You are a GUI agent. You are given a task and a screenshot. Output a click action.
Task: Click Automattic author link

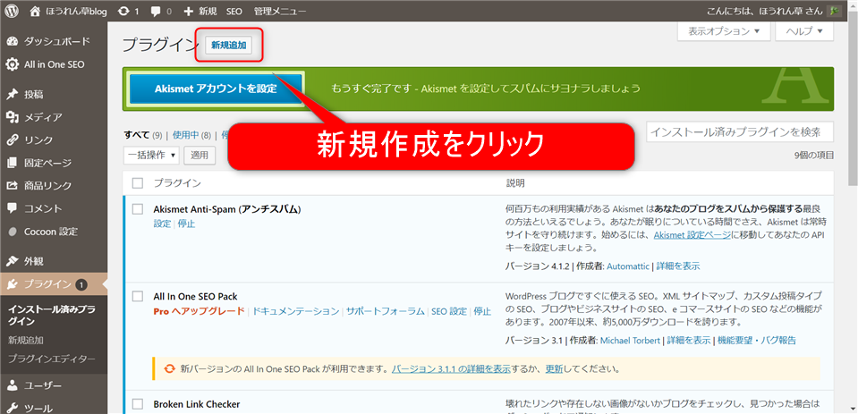coord(628,266)
